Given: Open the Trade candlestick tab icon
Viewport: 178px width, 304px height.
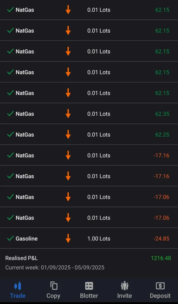Looking at the screenshot, I should tap(18, 286).
